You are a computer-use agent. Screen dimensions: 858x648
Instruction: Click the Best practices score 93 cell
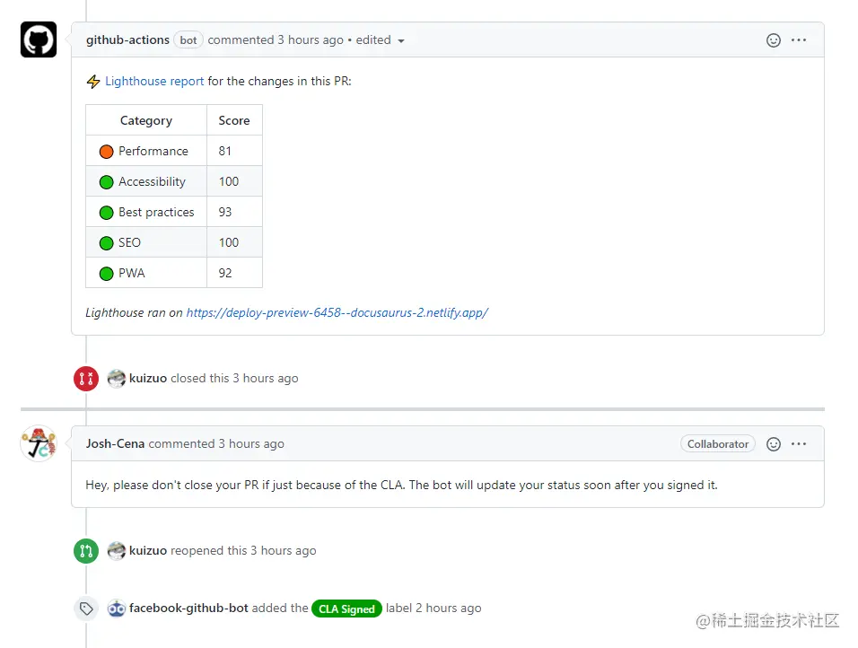[235, 213]
